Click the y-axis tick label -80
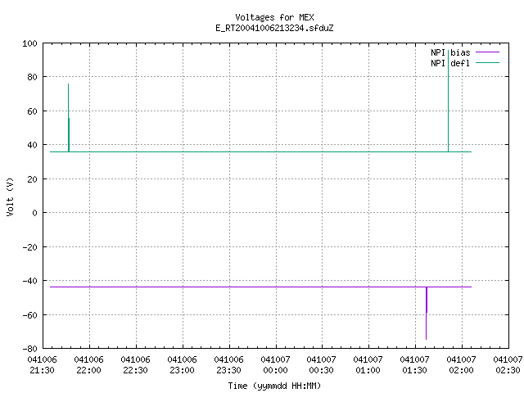This screenshot has height=393, width=524. coord(29,349)
